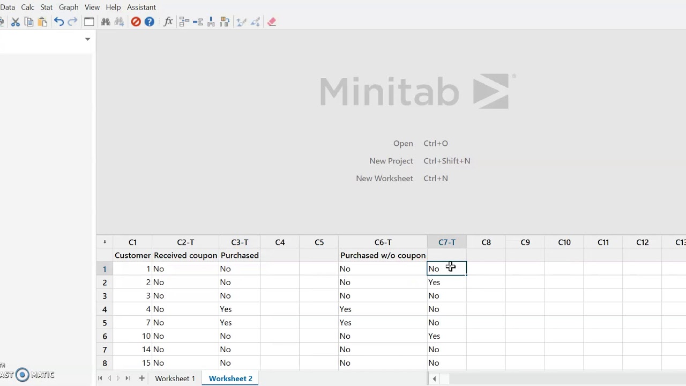
Task: Go to previous worksheet tab arrow
Action: click(x=109, y=378)
